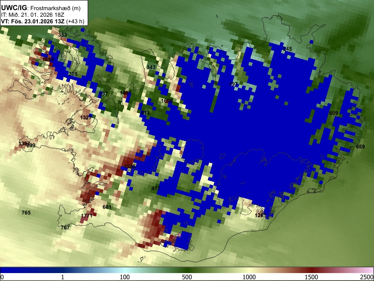Select the map value label 765

(26, 213)
